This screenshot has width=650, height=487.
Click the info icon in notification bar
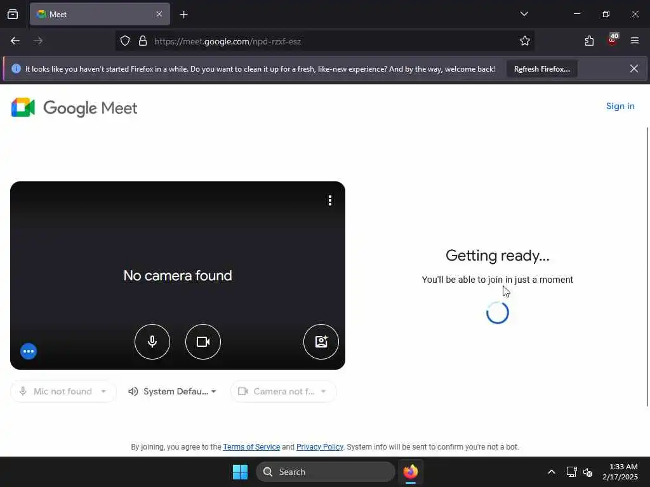coord(16,68)
